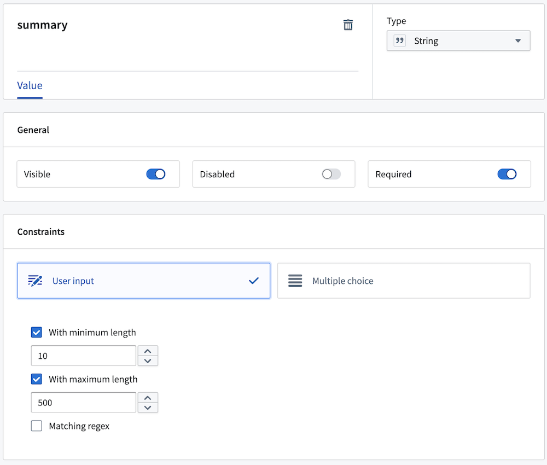Select the Multiple choice constraint option

404,281
